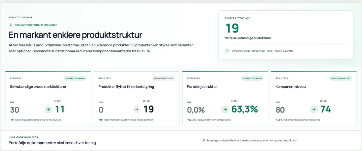
Task: Click "Produkter flyttet til variantstyring" title
Action: (x=126, y=87)
